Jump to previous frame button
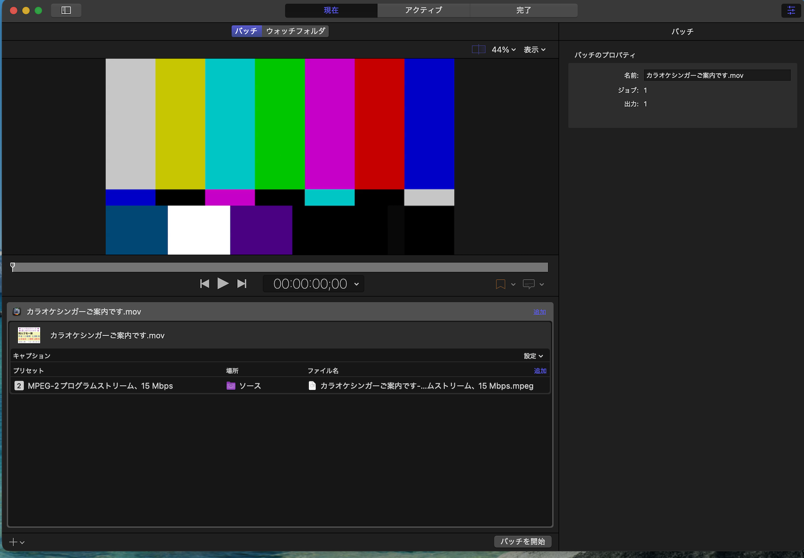 pos(205,284)
